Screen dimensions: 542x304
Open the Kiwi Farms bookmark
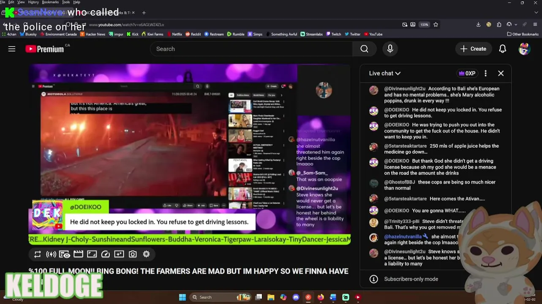153,34
